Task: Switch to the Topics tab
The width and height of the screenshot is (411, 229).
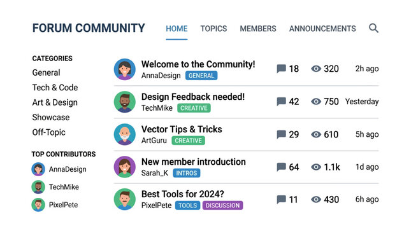Action: click(x=213, y=29)
